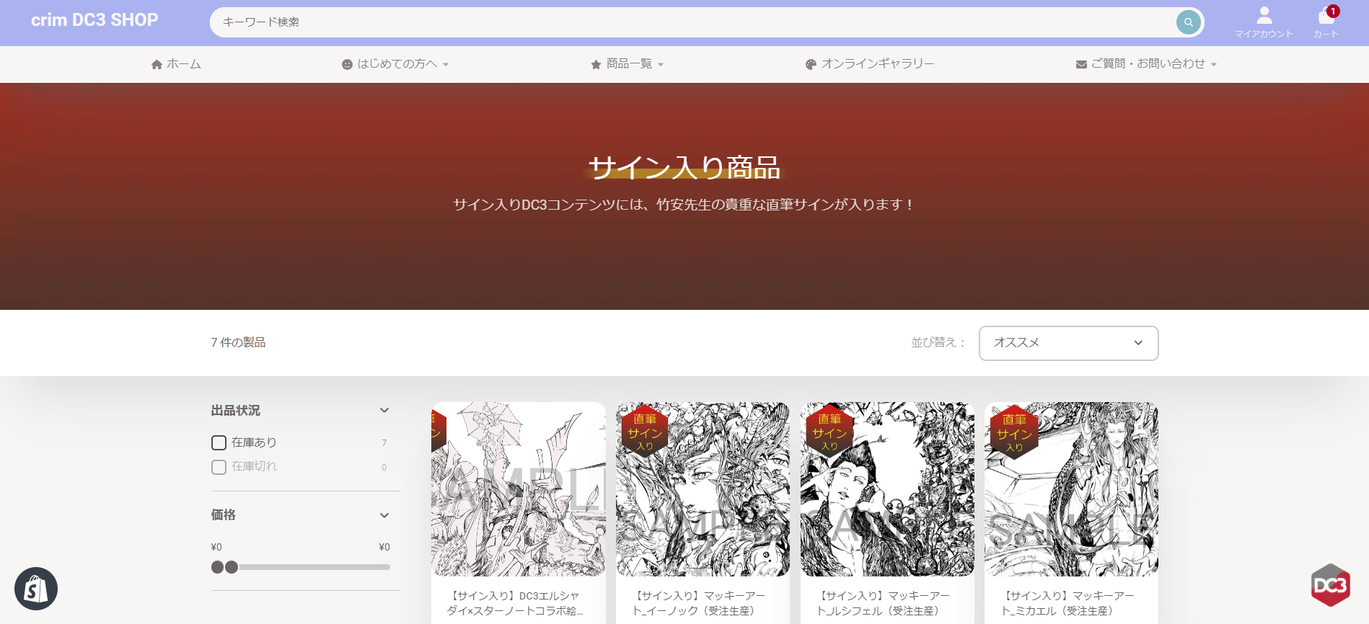Expand ご質問・お問い合わせ menu arrow
The height and width of the screenshot is (624, 1369).
point(1214,65)
